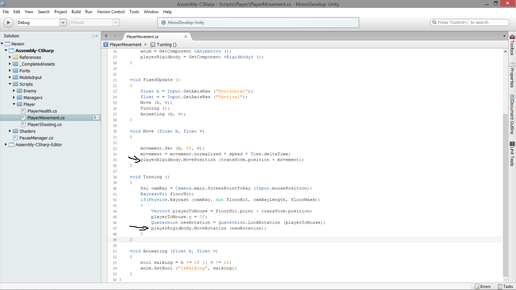The image size is (516, 290).
Task: Expand the Shaders folder
Action: click(10, 131)
